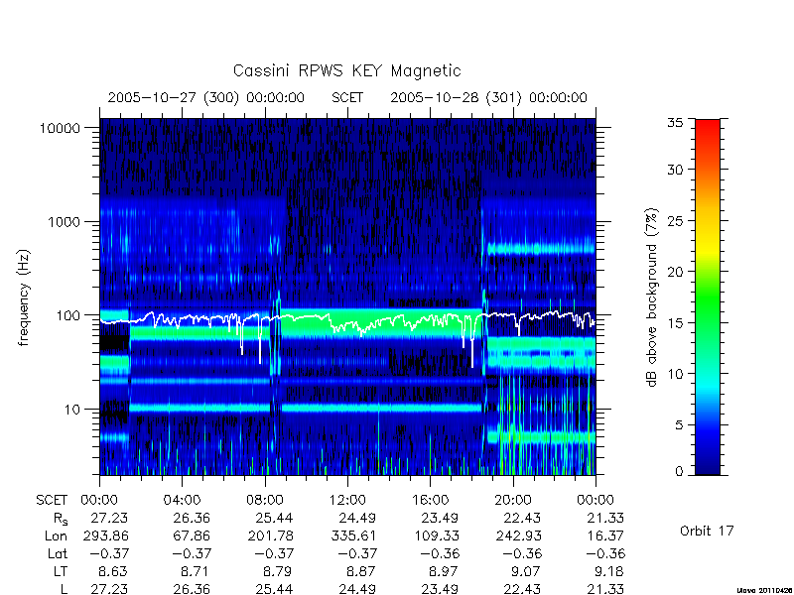Select longitude value 16.37
Image resolution: width=794 pixels, height=595 pixels.
click(605, 535)
